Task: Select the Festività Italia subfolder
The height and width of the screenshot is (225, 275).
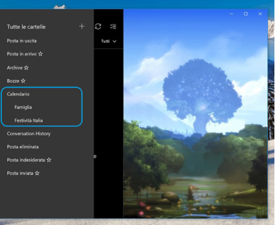Action: pyautogui.click(x=28, y=120)
